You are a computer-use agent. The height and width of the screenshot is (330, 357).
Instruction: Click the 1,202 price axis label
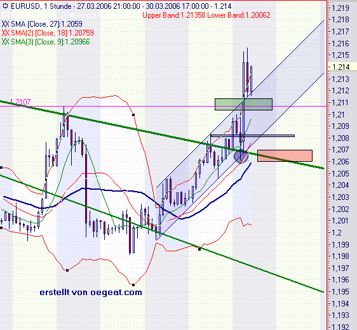pyautogui.click(x=340, y=209)
